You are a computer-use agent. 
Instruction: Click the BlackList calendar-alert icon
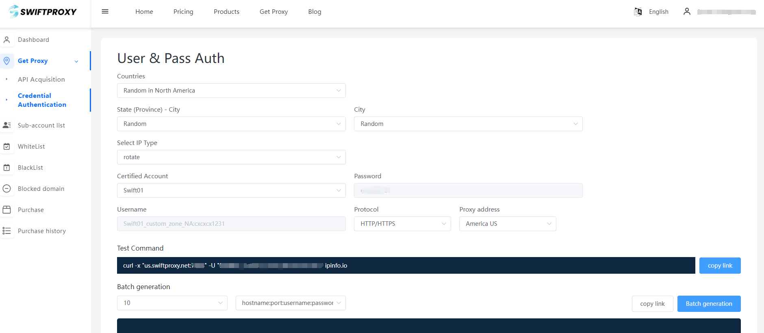point(7,168)
